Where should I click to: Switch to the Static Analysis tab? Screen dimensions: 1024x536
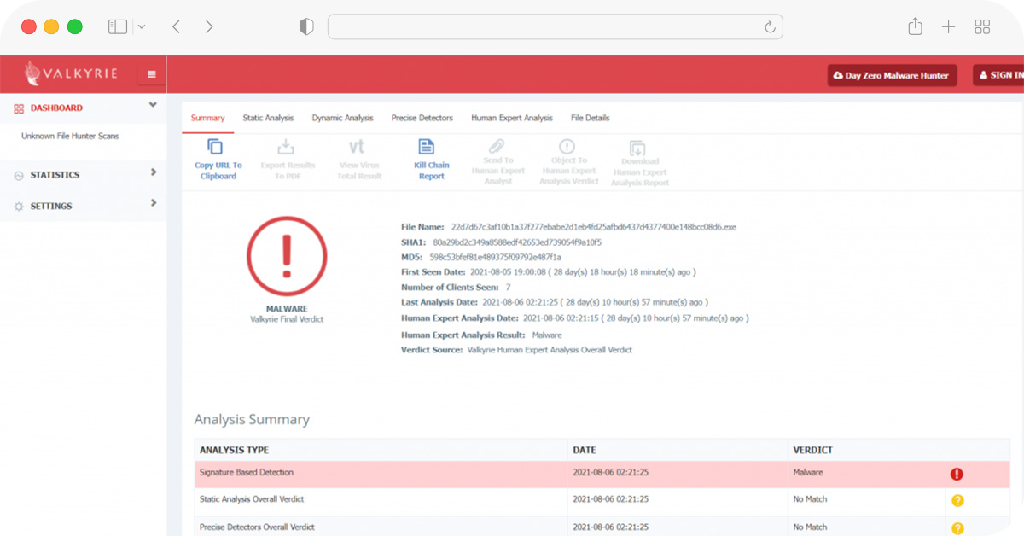(268, 118)
